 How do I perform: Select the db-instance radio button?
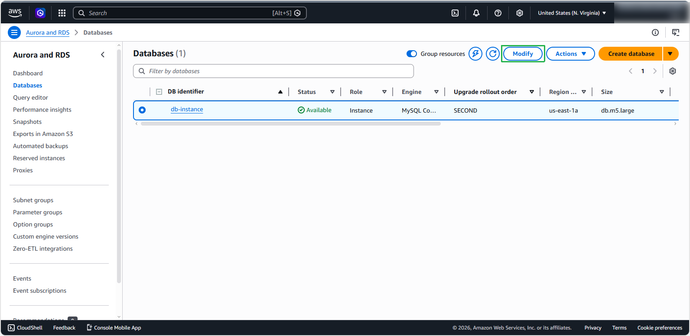point(142,110)
